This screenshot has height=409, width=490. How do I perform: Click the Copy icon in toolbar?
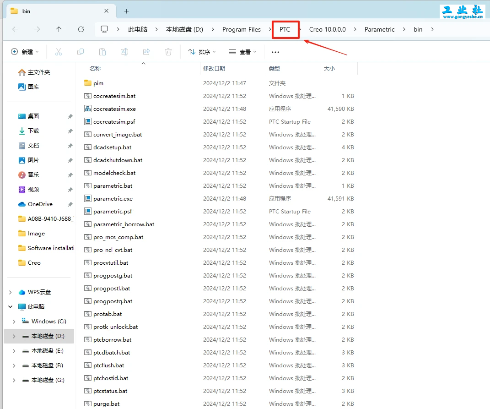pos(81,52)
